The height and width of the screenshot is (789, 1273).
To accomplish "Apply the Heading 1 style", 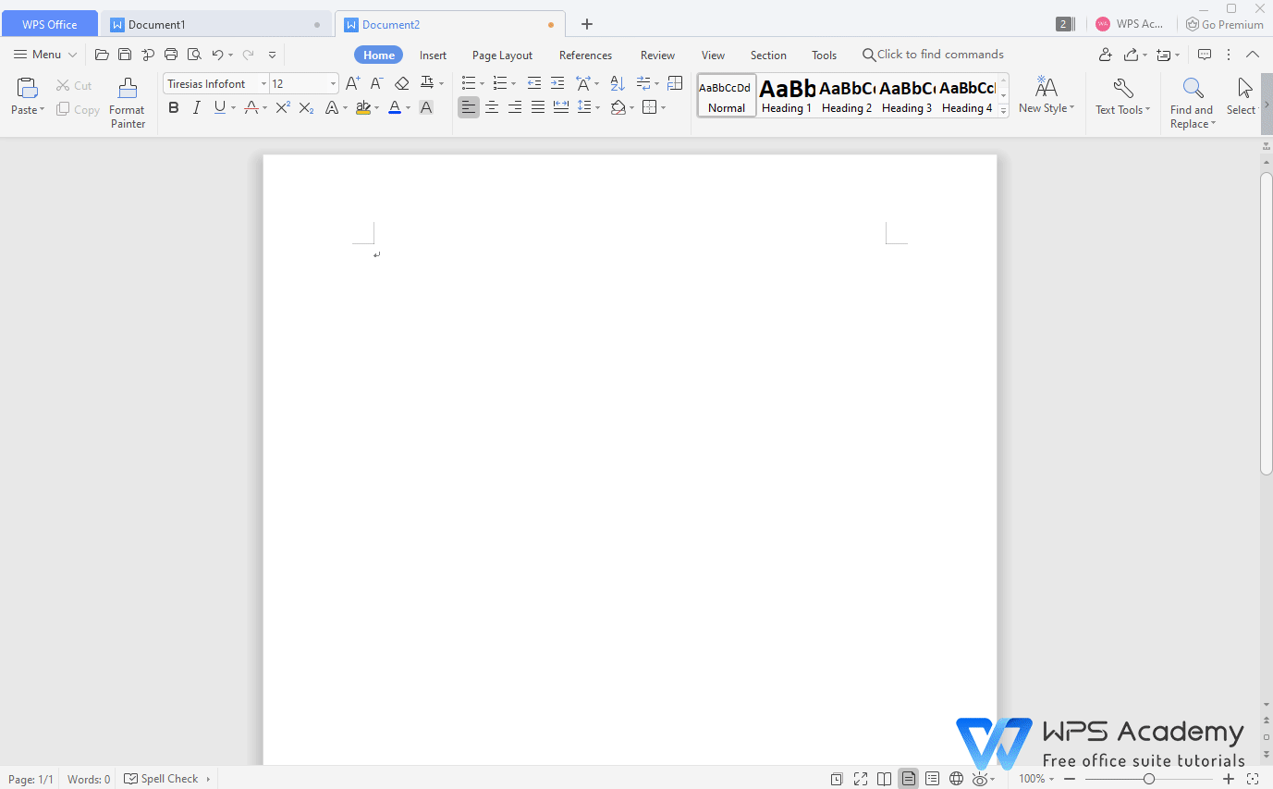I will pos(786,95).
